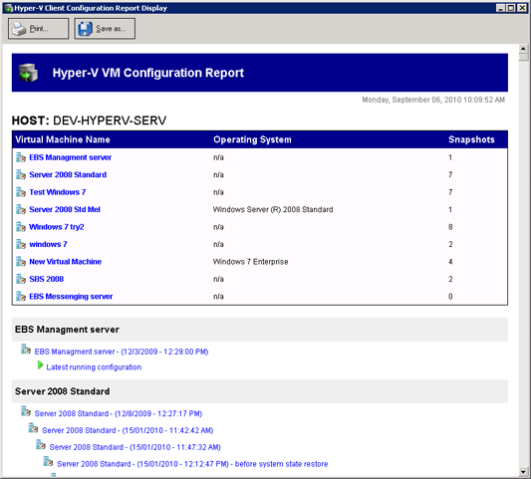Click the HOST: DEV-HYPERV-SERV heading

tap(89, 120)
